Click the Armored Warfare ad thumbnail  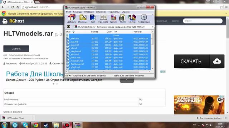coord(199,105)
